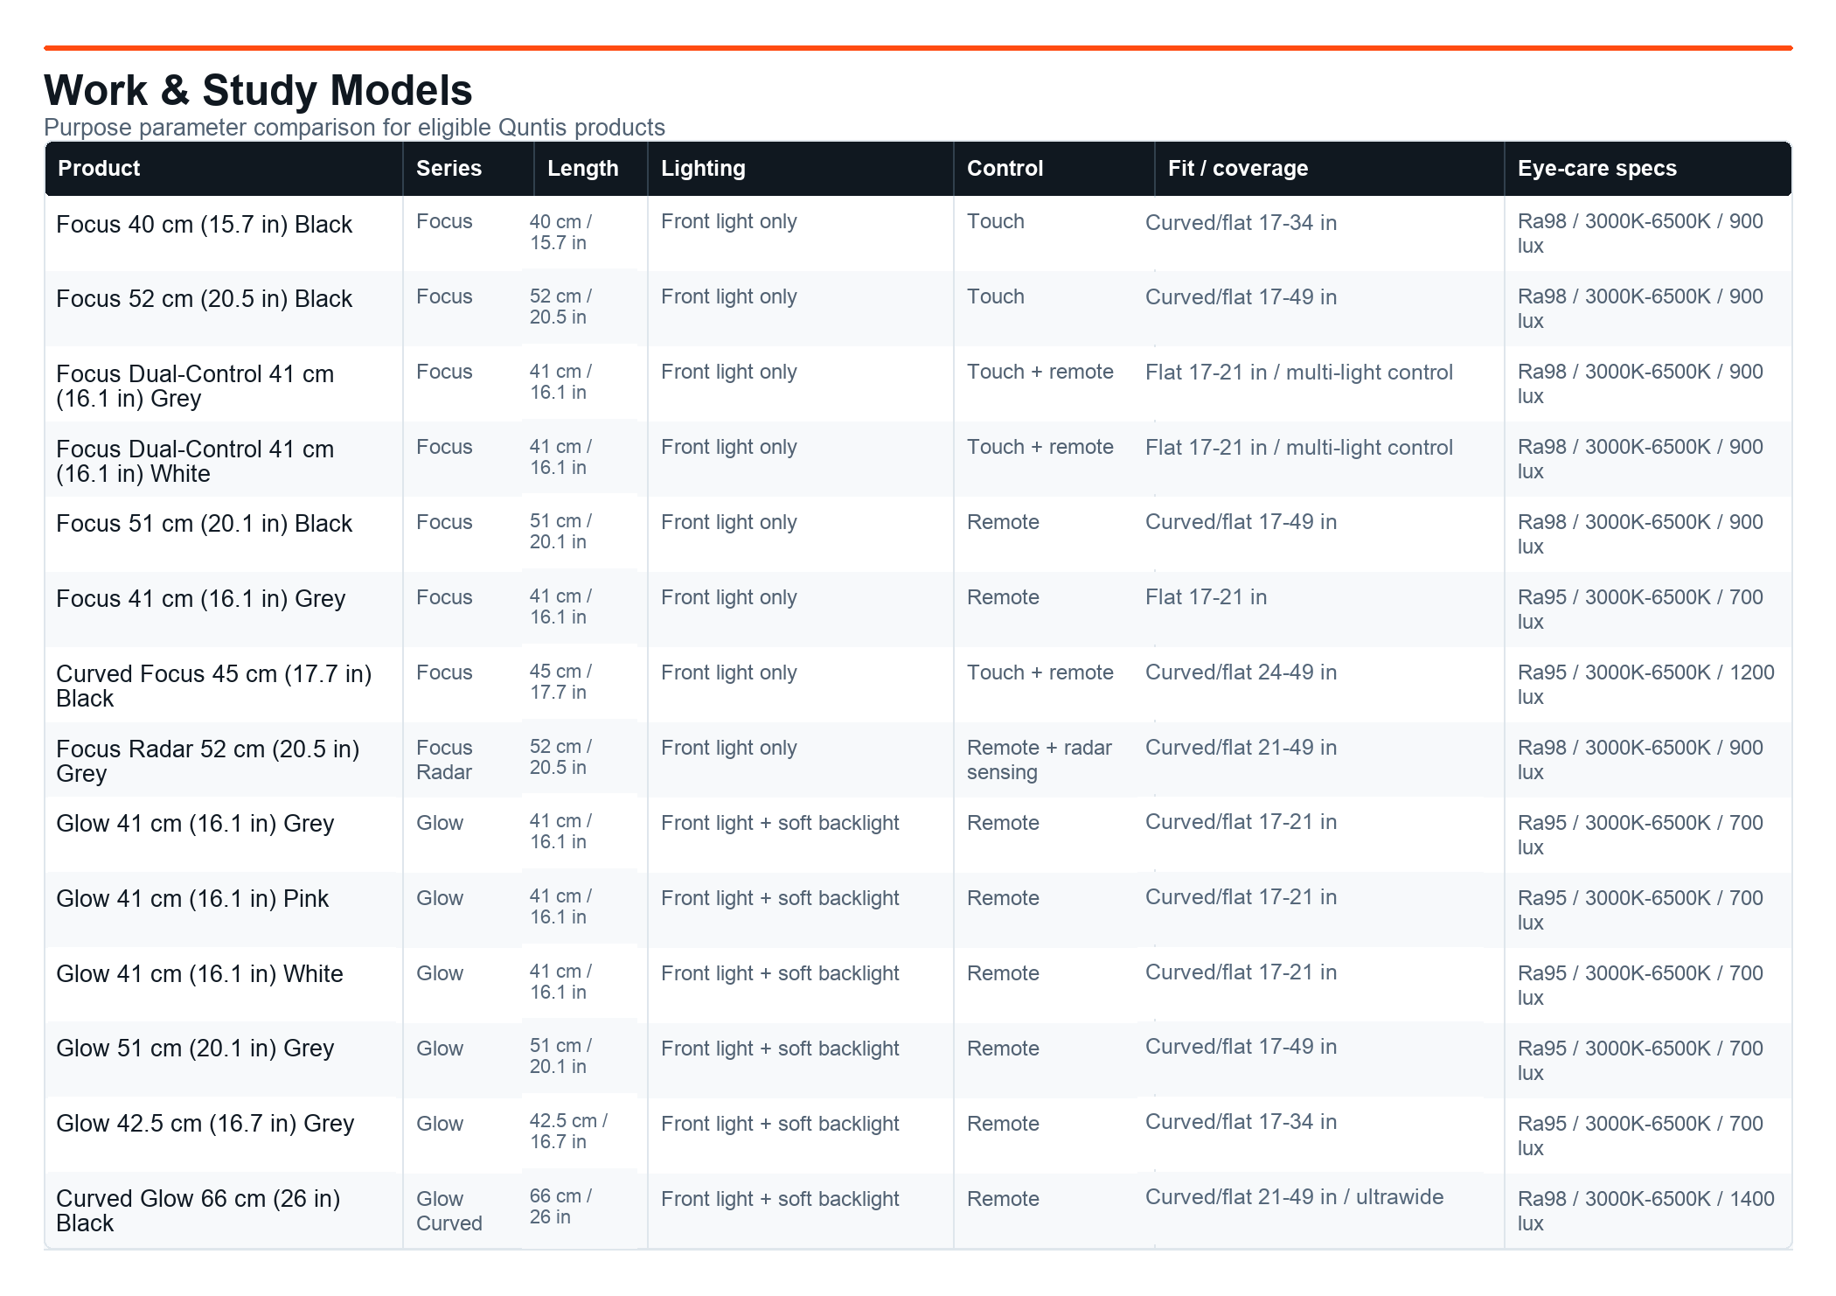The image size is (1836, 1296).
Task: Select product Glow 42.5 cm (16.7 in) Grey
Action: pos(205,1124)
